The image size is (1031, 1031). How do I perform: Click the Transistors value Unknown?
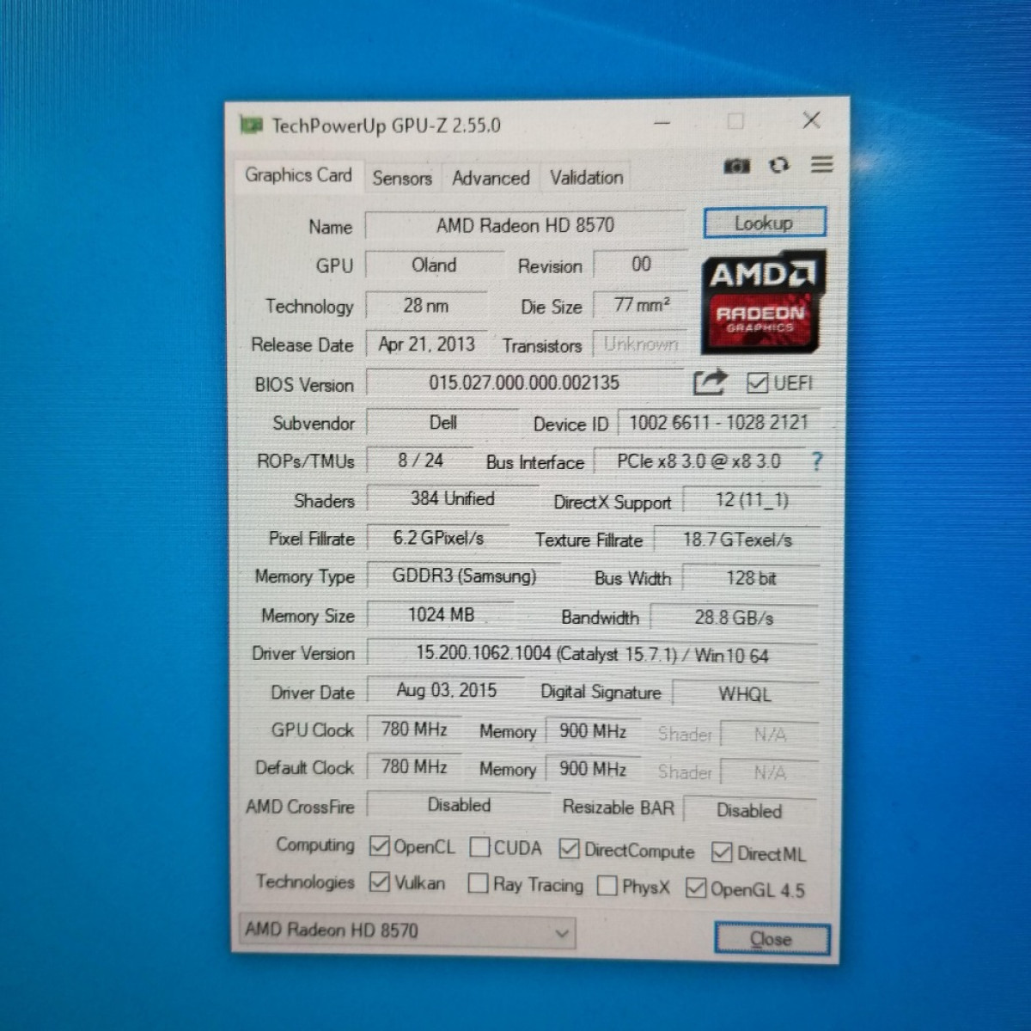click(640, 344)
